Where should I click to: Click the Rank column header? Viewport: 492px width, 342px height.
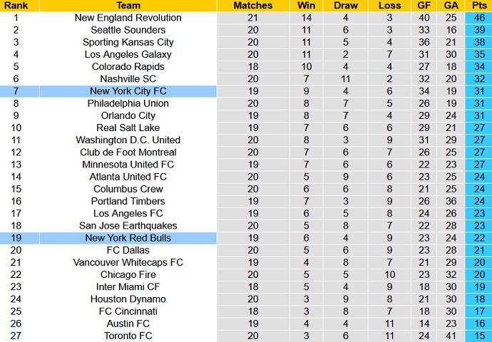[15, 5]
